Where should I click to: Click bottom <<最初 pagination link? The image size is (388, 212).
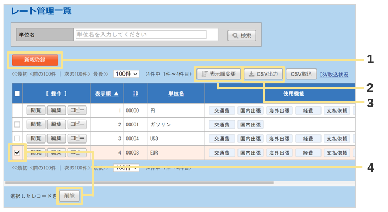coord(19,168)
